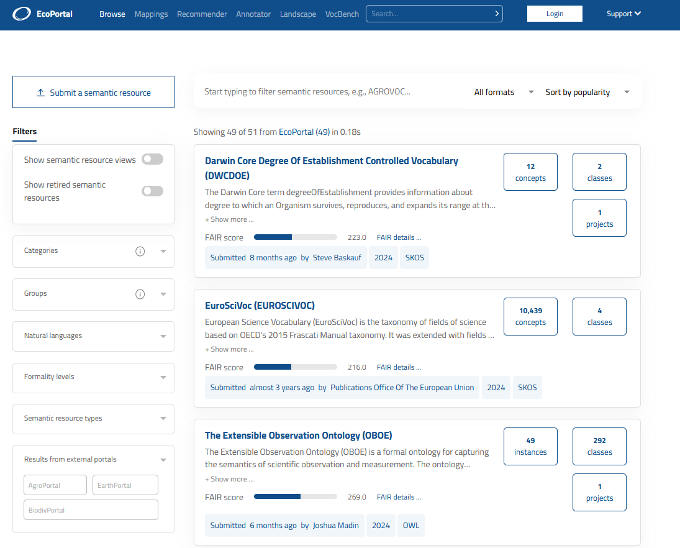The height and width of the screenshot is (548, 680).
Task: Open the Groups info tooltip icon
Action: click(x=140, y=293)
